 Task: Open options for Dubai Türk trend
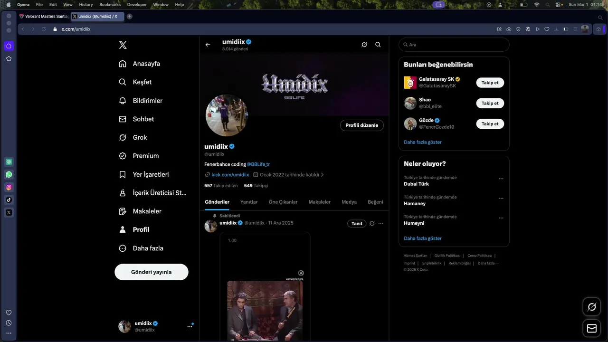[x=501, y=179]
